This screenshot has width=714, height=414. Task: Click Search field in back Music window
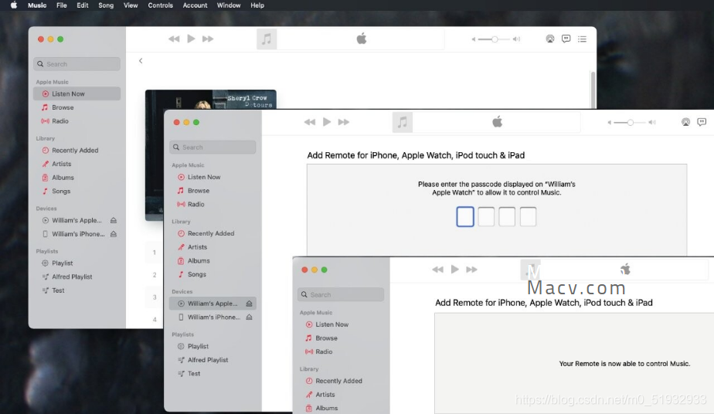76,64
